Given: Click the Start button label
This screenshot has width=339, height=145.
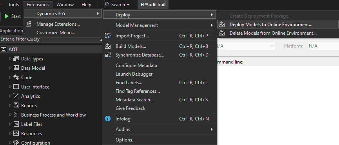Looking at the screenshot, I should [16, 16].
